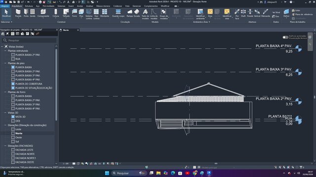Image resolution: width=316 pixels, height=177 pixels.
Task: Open the Arquivo menu tab
Action: tap(5, 6)
